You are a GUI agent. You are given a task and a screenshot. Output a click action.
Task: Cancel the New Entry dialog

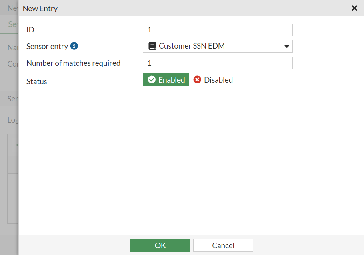[x=223, y=245]
